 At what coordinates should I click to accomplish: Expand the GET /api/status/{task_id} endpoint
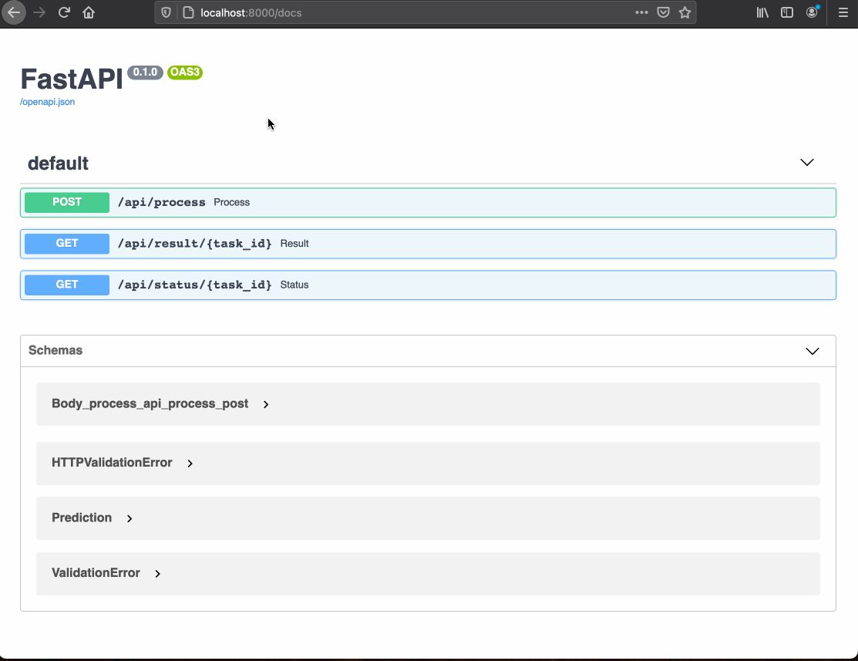click(428, 285)
